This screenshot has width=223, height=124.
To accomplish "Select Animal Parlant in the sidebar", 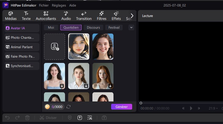I will [x=22, y=47].
